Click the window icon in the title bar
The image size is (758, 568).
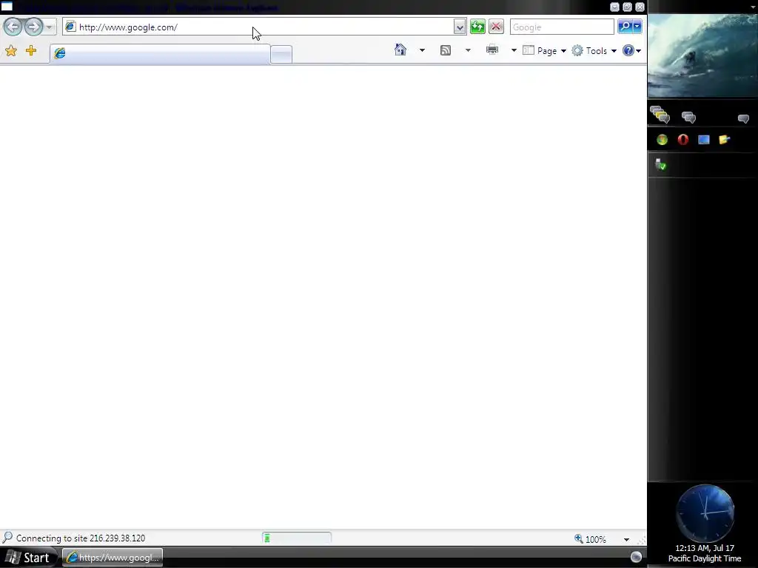pos(7,6)
